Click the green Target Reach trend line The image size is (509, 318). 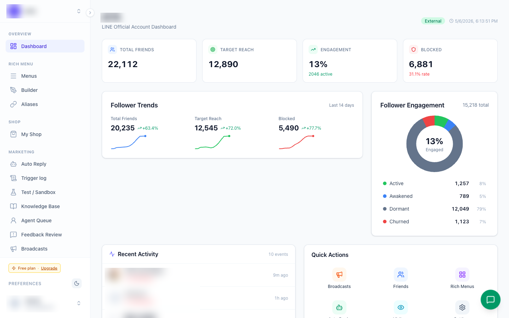[212, 142]
